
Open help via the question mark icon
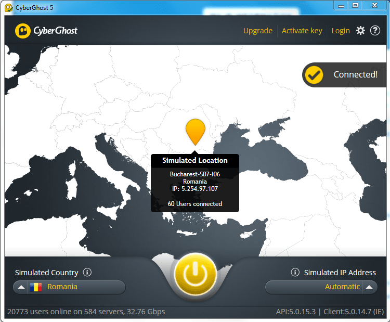point(375,31)
